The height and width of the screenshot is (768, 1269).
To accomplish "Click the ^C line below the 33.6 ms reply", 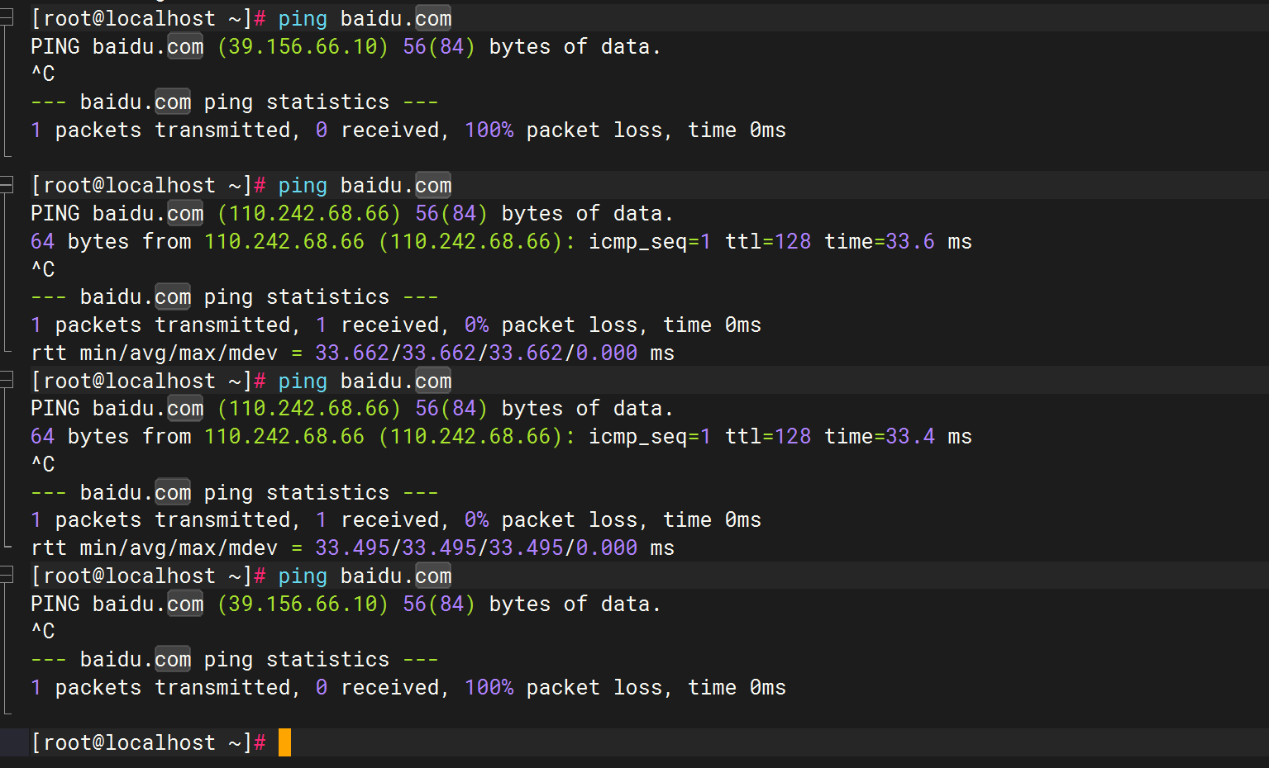I will point(43,269).
